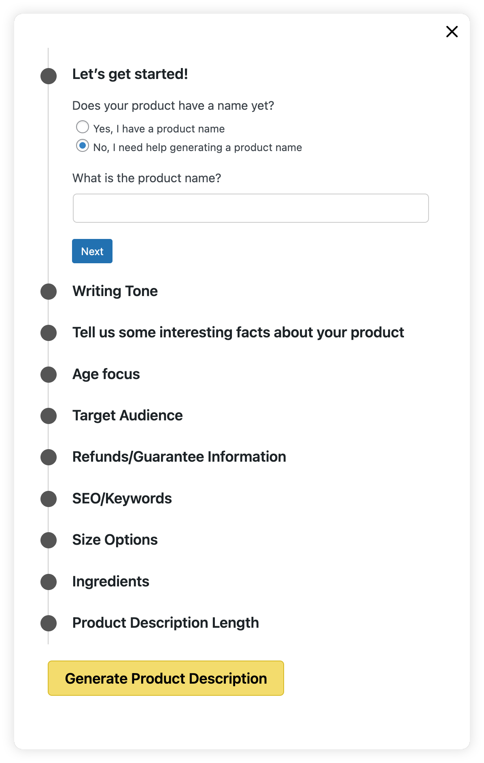The width and height of the screenshot is (484, 763).
Task: Click the step indicator dot beside Size Options
Action: [x=49, y=540]
